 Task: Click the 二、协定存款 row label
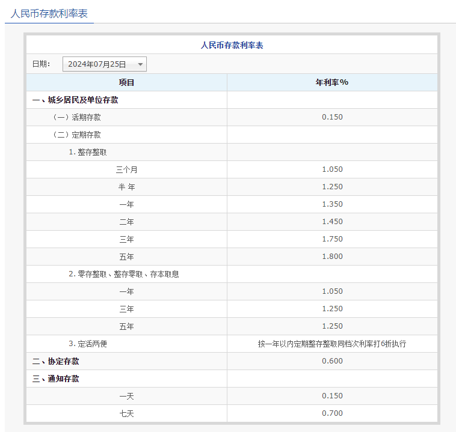click(56, 362)
